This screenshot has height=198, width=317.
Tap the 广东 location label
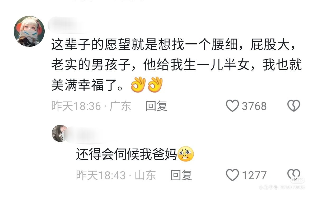(x=120, y=106)
